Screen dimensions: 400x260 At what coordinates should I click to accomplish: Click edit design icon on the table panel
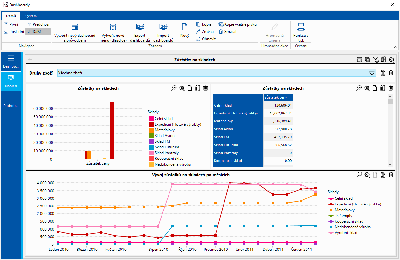[x=383, y=88]
